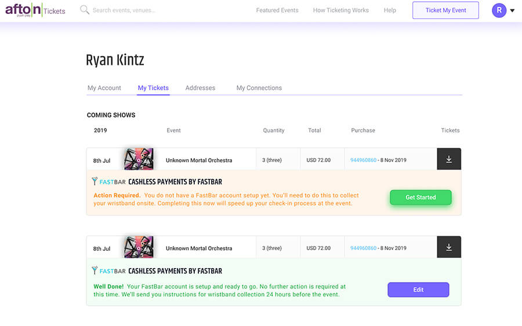Screen dimensions: 522x326
Task: Open the Help link in the header
Action: point(390,10)
